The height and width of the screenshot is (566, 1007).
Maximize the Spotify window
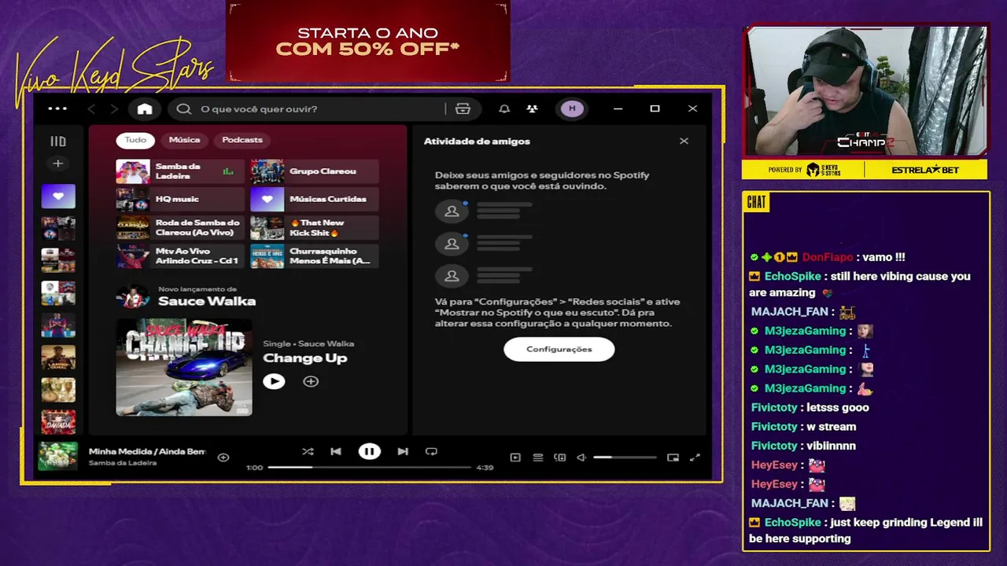655,108
